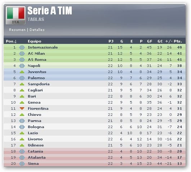The height and width of the screenshot is (172, 191).
Task: Click Juventus green up-arrow trend icon
Action: coord(22,72)
